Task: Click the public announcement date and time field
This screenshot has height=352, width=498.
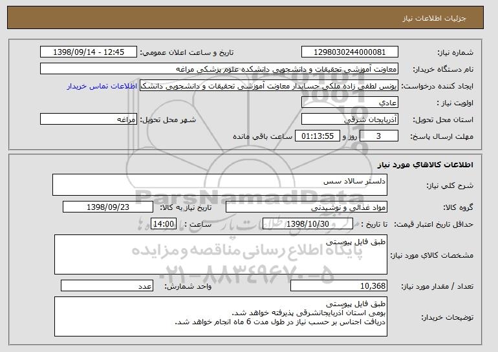Action: click(89, 52)
